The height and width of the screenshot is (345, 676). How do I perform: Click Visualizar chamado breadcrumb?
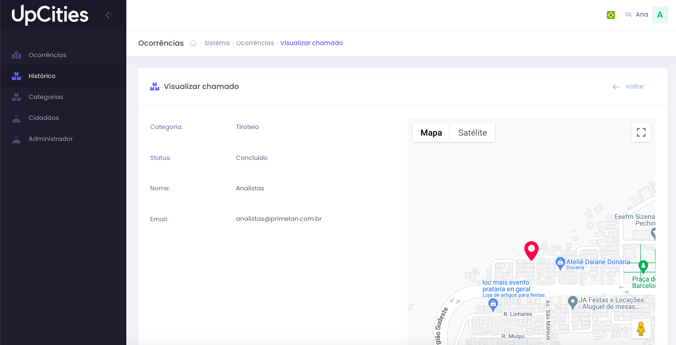[311, 43]
